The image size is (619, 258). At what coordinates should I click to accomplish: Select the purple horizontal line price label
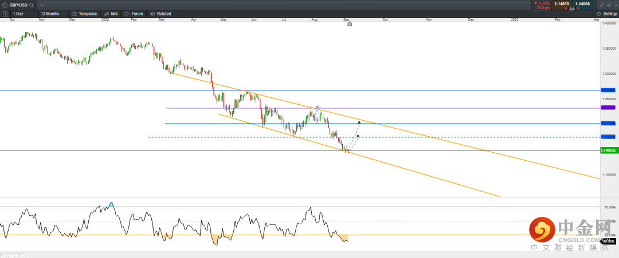(608, 108)
